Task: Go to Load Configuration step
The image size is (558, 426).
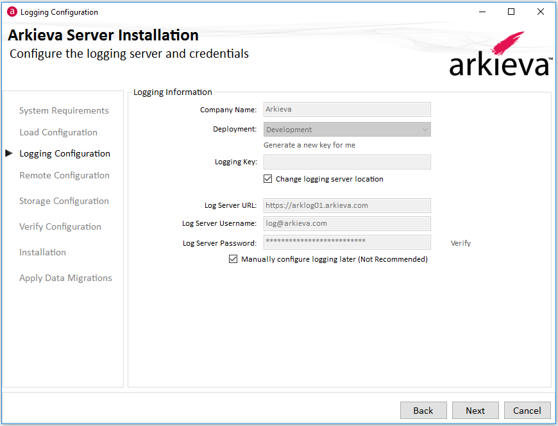Action: coord(58,132)
